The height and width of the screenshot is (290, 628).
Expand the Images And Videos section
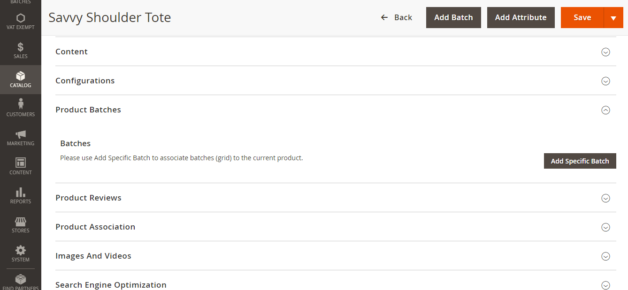[605, 256]
